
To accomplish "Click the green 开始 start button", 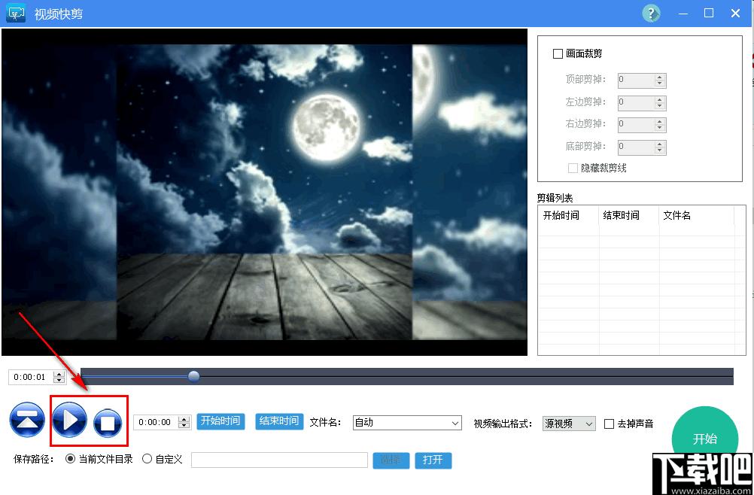I will pyautogui.click(x=704, y=439).
